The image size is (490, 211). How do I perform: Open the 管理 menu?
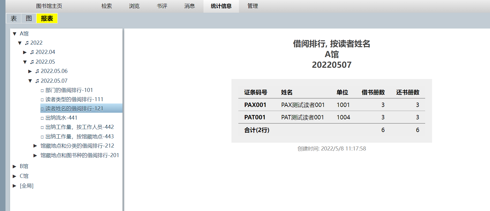[x=253, y=6]
